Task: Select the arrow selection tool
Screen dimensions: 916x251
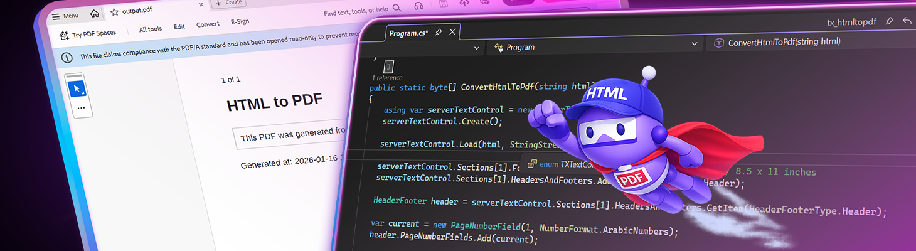Action: tap(77, 88)
